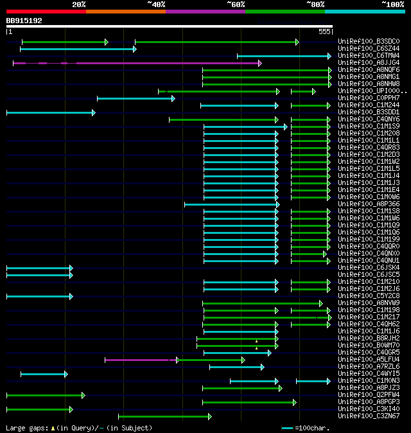Click the UniRef100_C1M198 label
This screenshot has height=433, width=411.
coord(369,310)
